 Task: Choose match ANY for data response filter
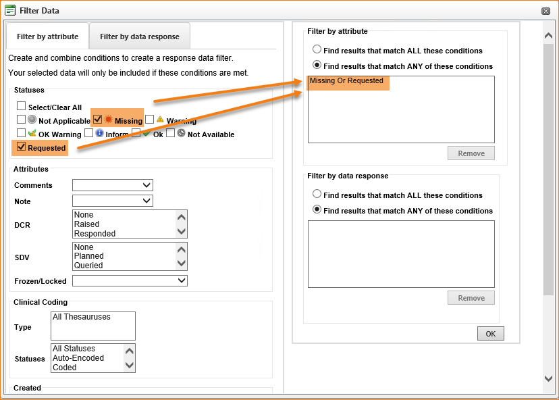pyautogui.click(x=317, y=209)
